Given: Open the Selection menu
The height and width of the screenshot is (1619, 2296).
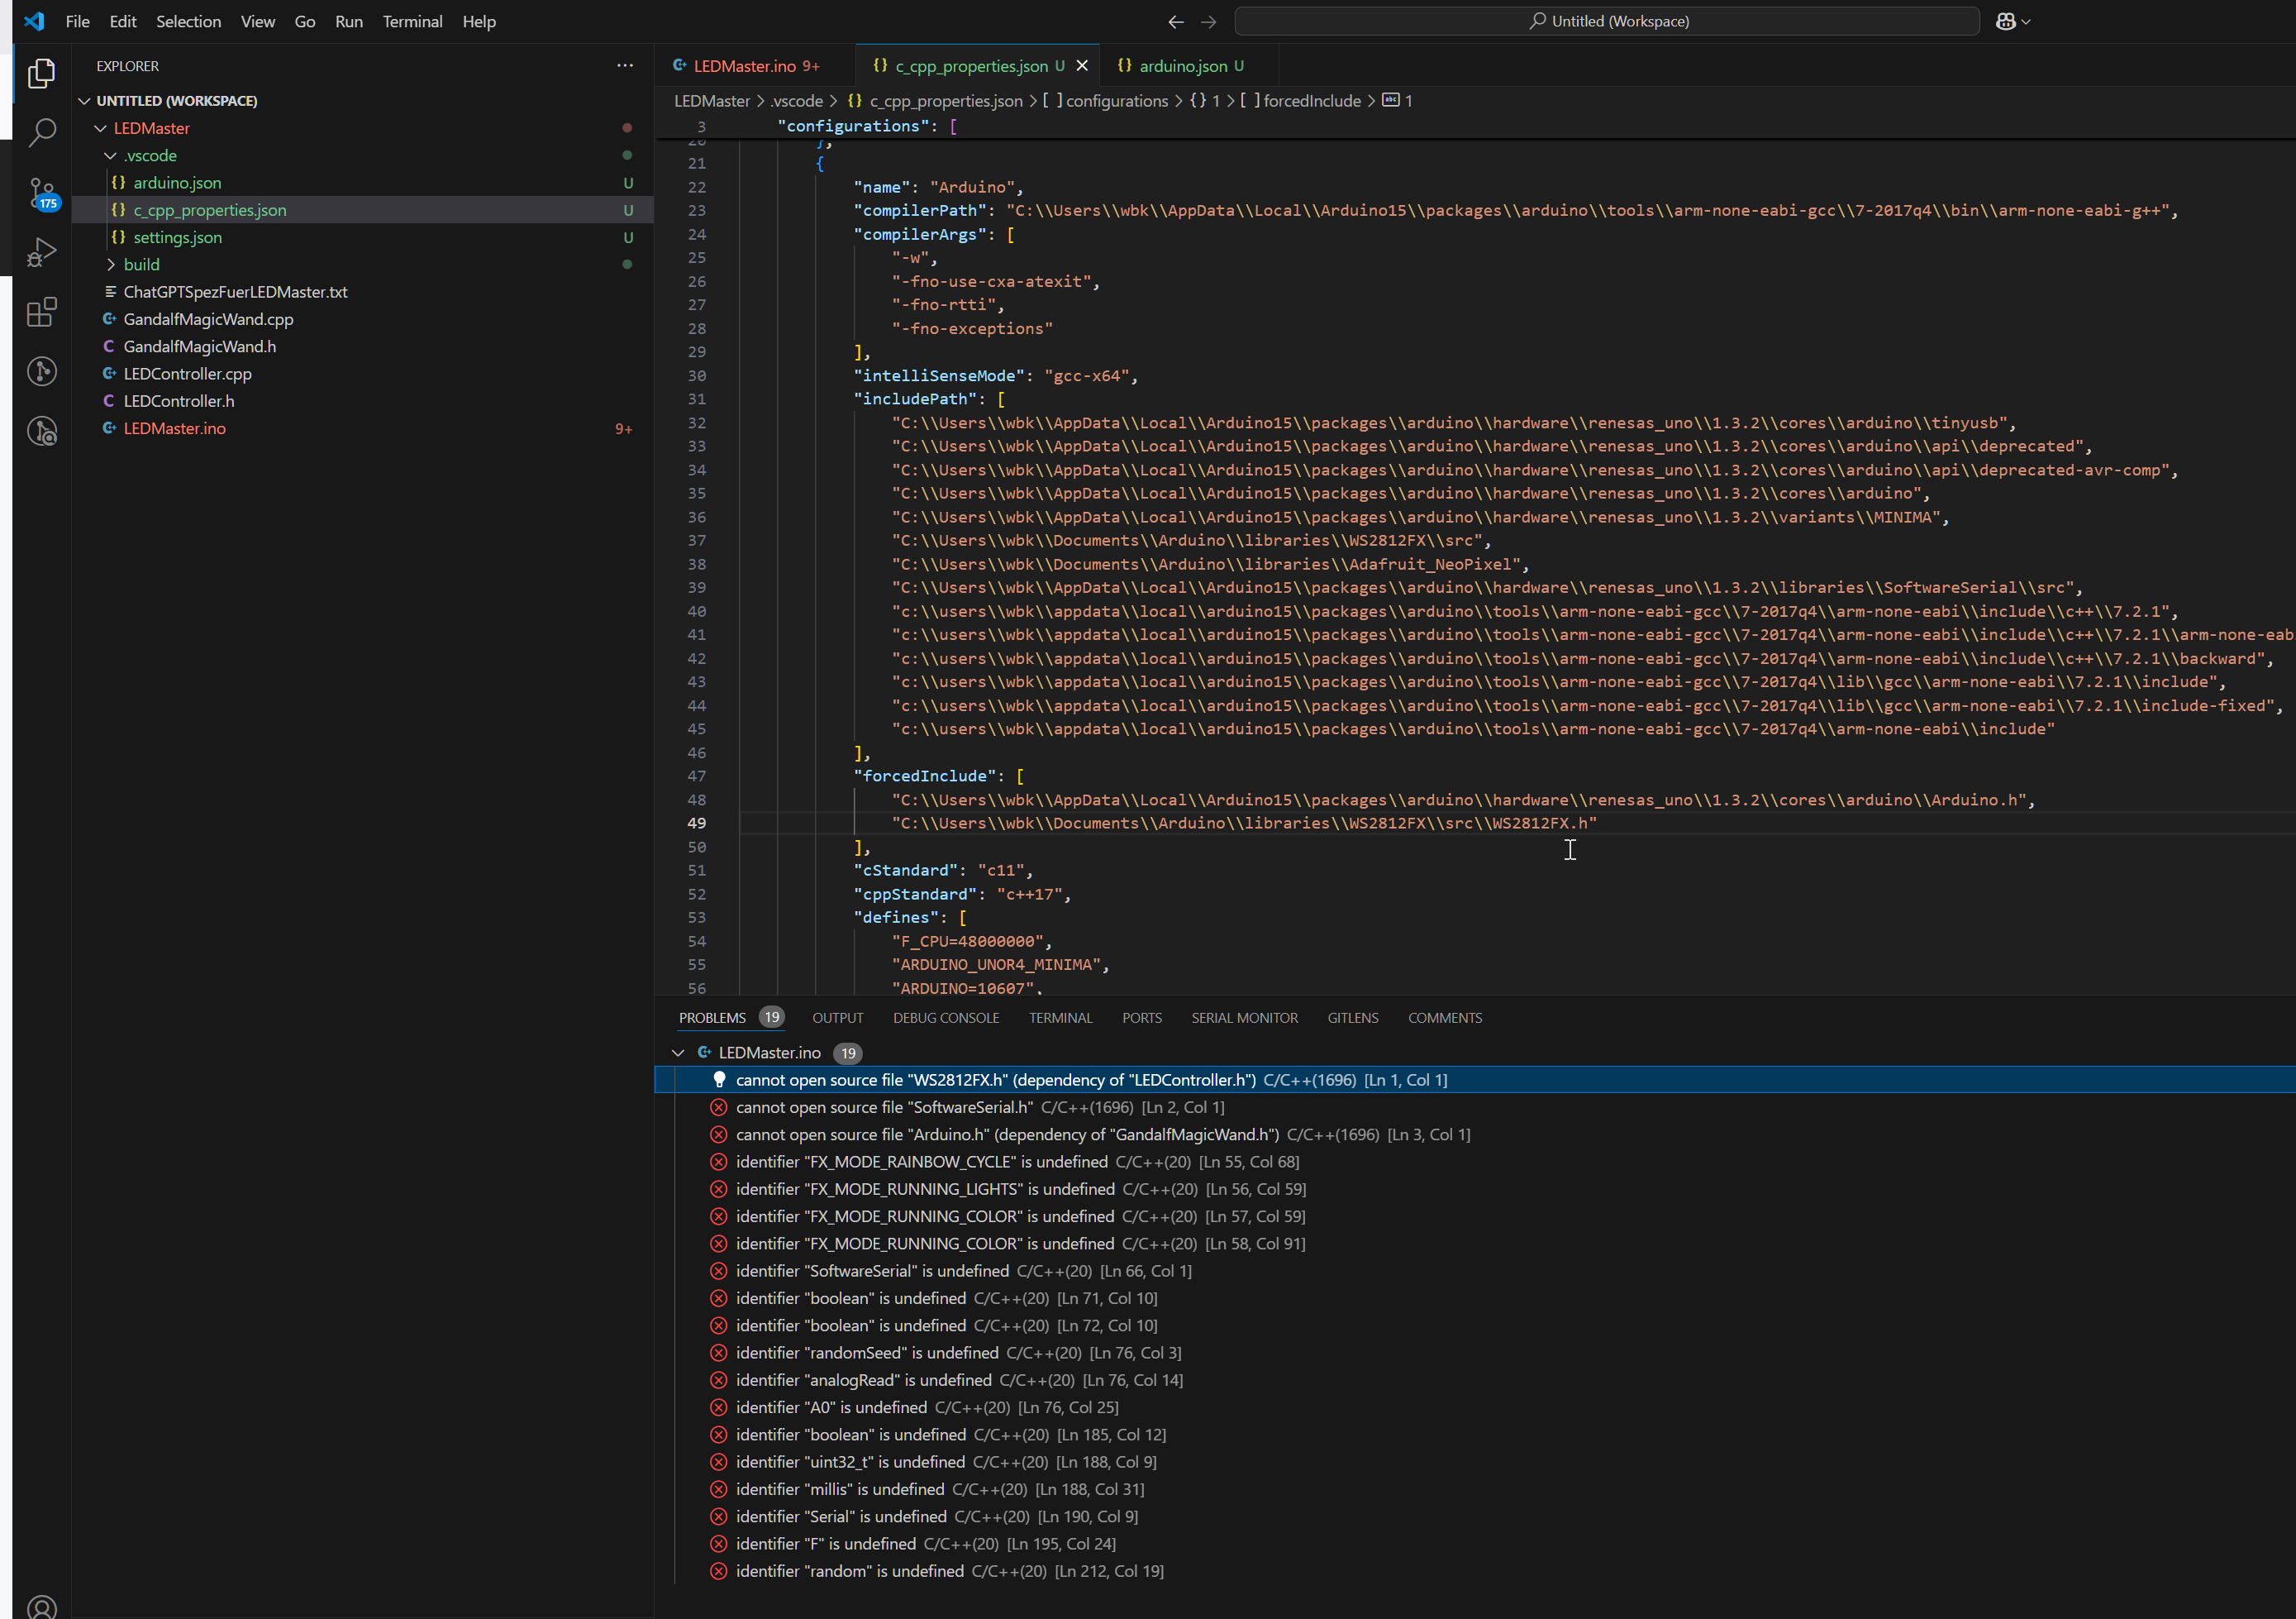Looking at the screenshot, I should coord(188,21).
